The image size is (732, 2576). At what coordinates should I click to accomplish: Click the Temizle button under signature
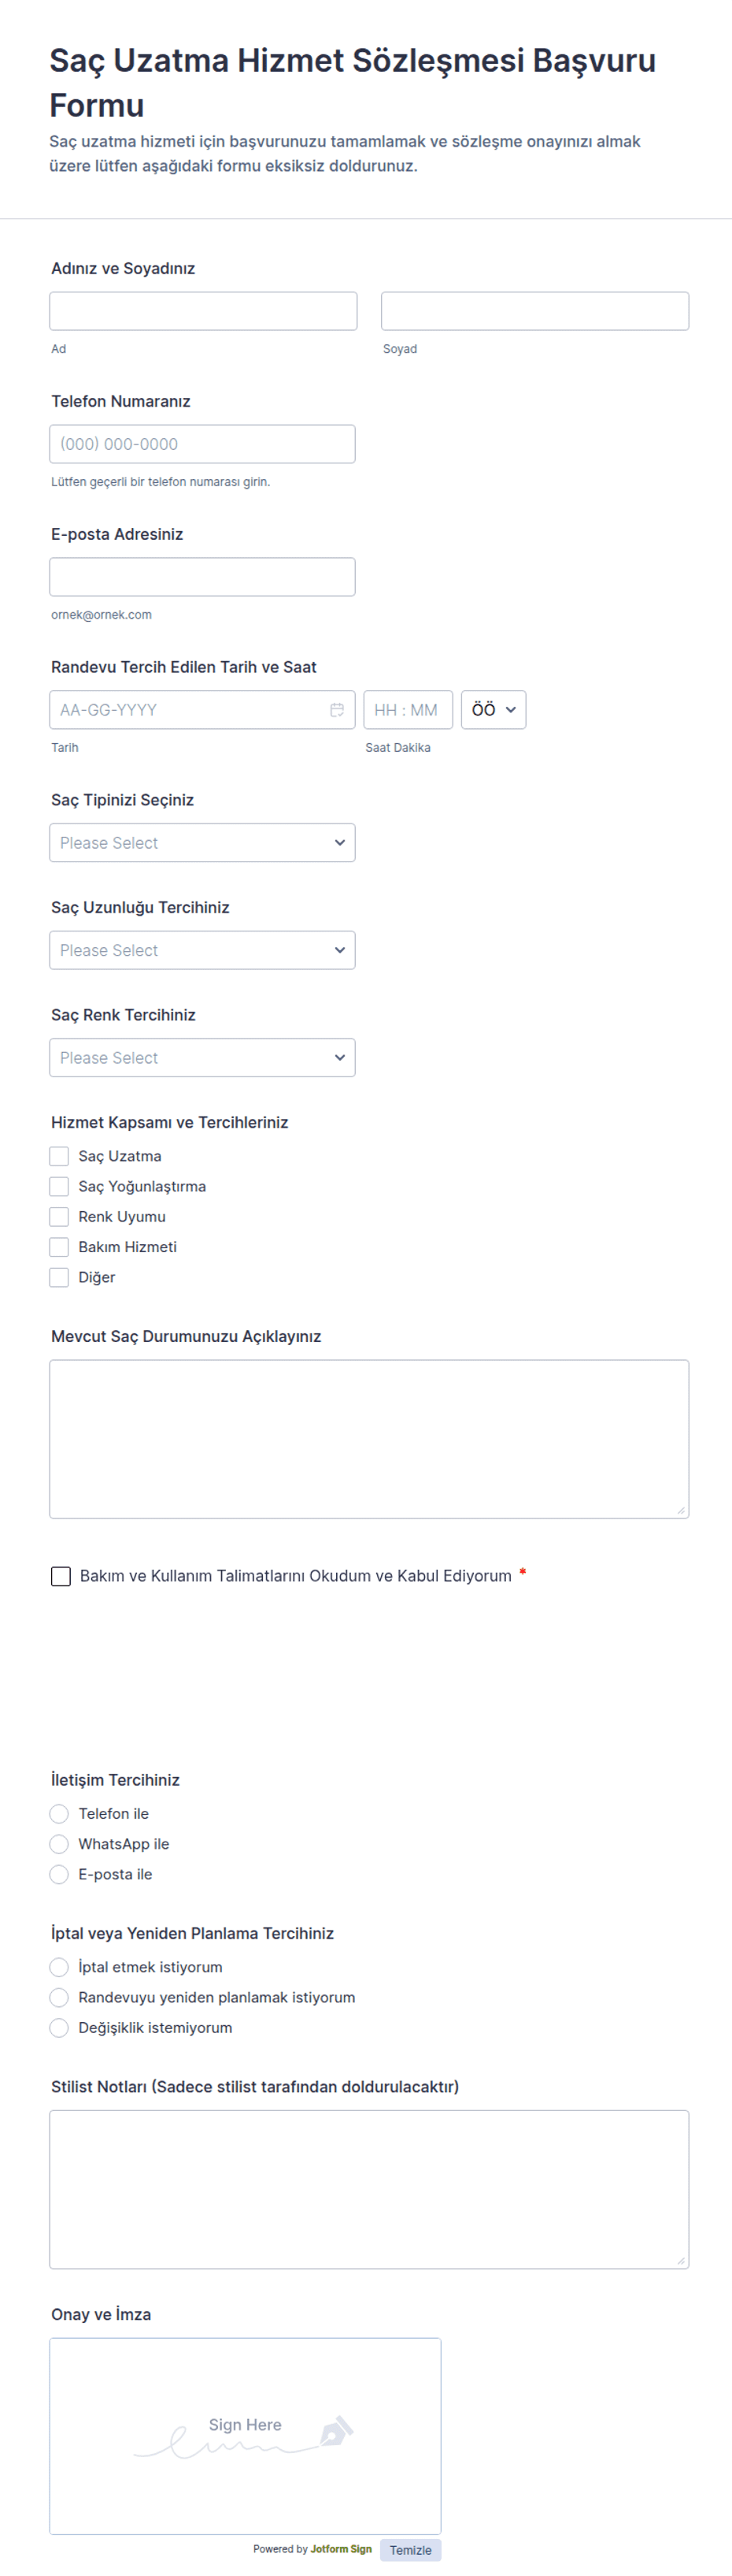coord(410,2550)
